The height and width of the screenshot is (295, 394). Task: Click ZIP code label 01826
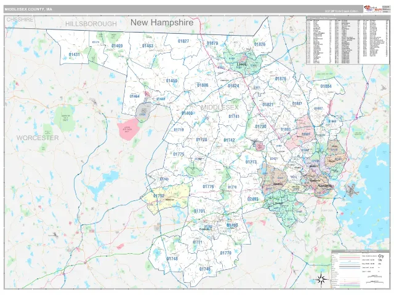pos(260,44)
